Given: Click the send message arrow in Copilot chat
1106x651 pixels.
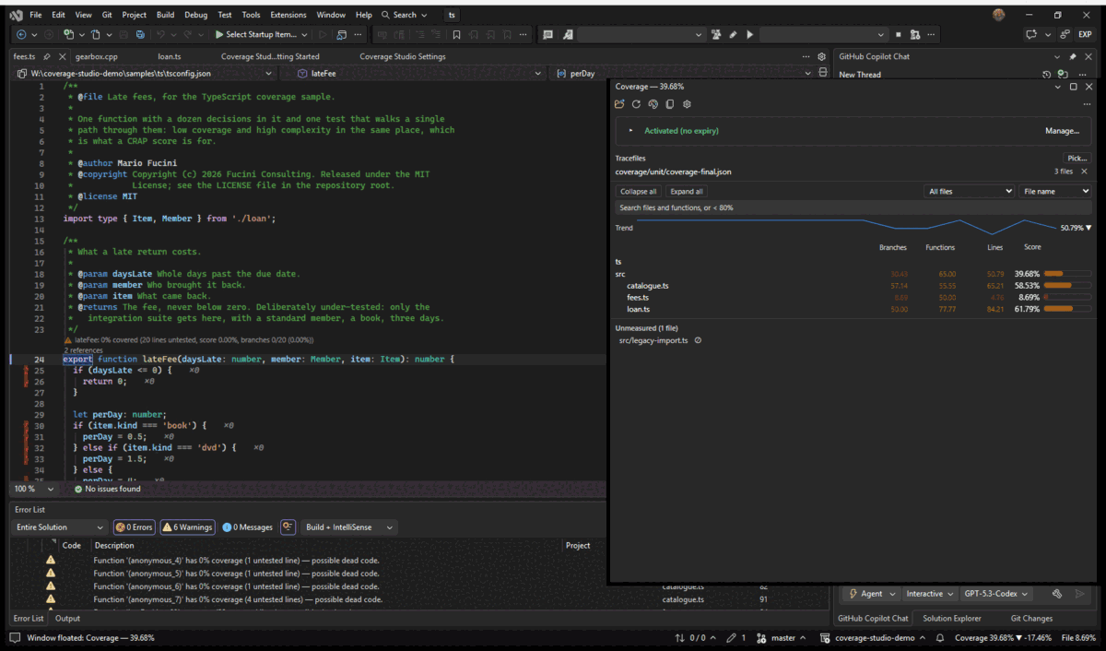Looking at the screenshot, I should pos(1080,594).
